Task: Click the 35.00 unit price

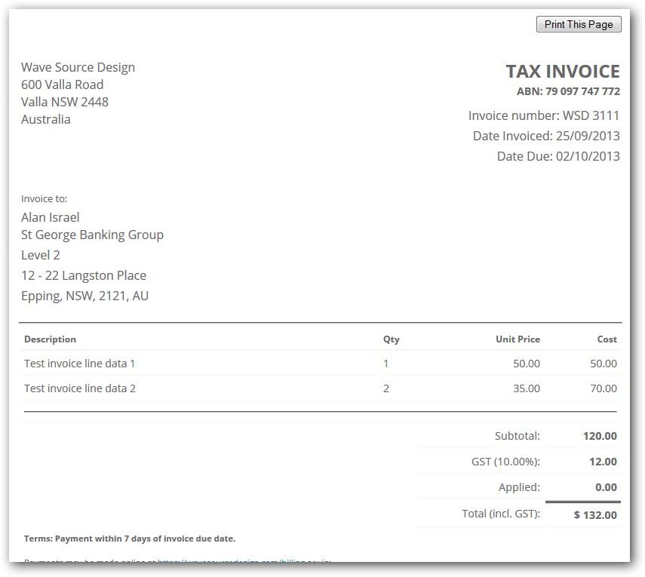Action: 527,388
